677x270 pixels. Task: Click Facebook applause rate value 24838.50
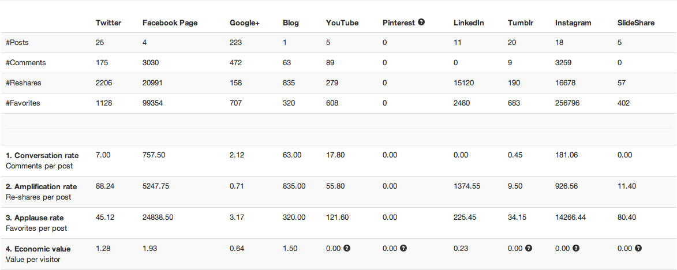[x=158, y=217]
